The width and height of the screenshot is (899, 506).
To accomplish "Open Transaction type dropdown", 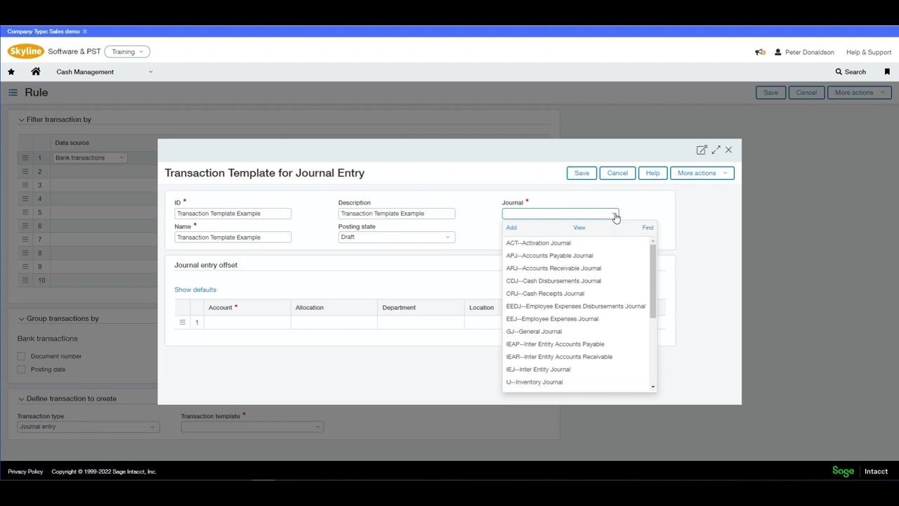I will tap(88, 427).
